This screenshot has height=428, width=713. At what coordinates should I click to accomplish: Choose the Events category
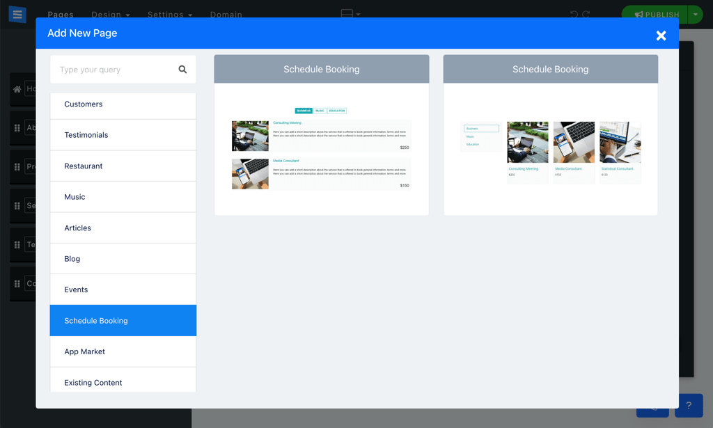[123, 290]
